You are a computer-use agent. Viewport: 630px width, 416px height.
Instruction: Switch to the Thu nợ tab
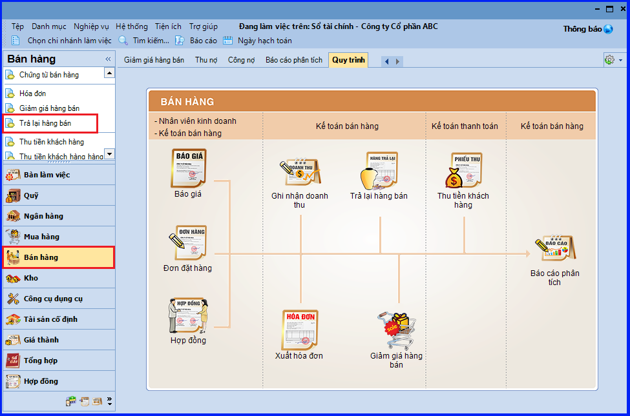pyautogui.click(x=207, y=60)
